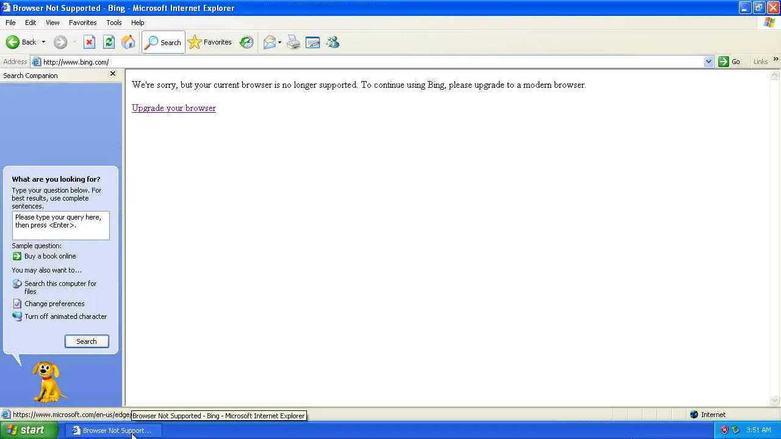Click the Search this computer for files icon
Screen dimensions: 781x439
pyautogui.click(x=17, y=284)
